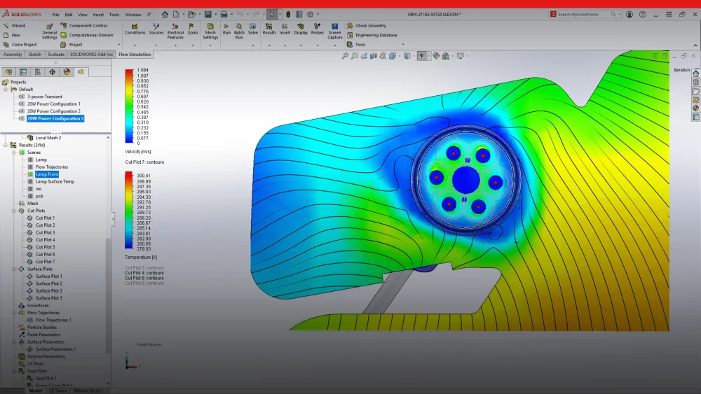Click Clone Project
This screenshot has height=394, width=701.
tap(20, 45)
